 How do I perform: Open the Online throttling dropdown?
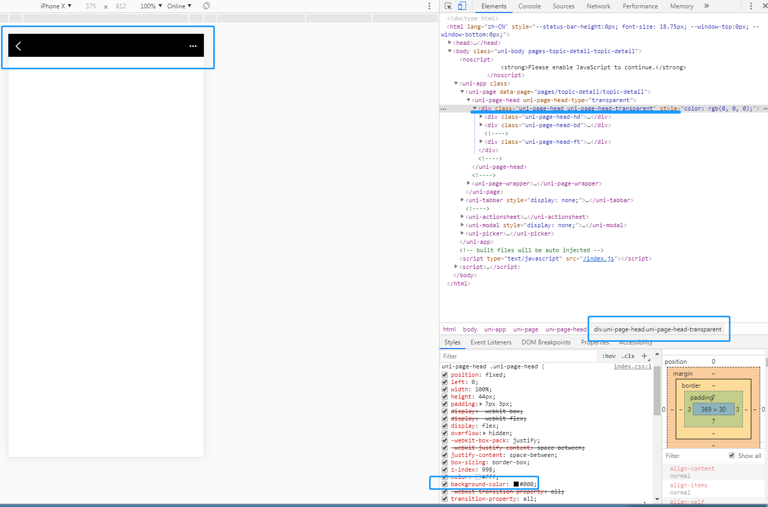tap(179, 6)
